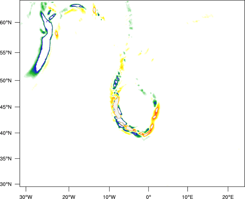
Task: Click the 30°W longitude label
Action: click(x=26, y=197)
